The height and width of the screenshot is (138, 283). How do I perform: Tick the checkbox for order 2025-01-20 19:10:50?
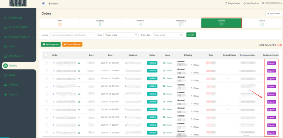pos(46,117)
